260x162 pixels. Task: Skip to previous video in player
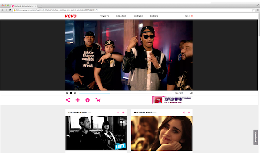(67, 93)
